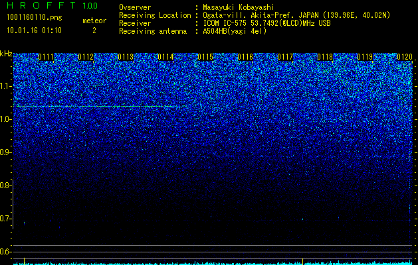This screenshot has width=418, height=265.
Task: Select the observer name Masayuki Kobayashi
Action: (x=239, y=7)
